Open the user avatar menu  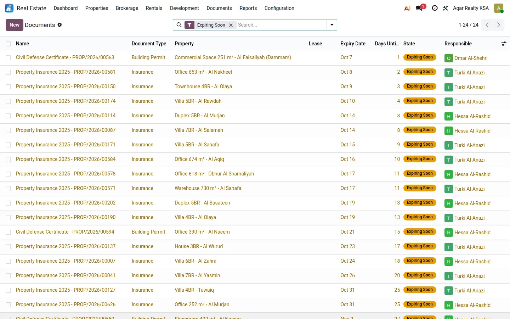499,8
